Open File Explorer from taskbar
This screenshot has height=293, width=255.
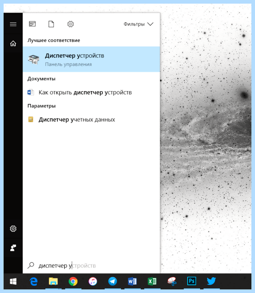pos(54,282)
